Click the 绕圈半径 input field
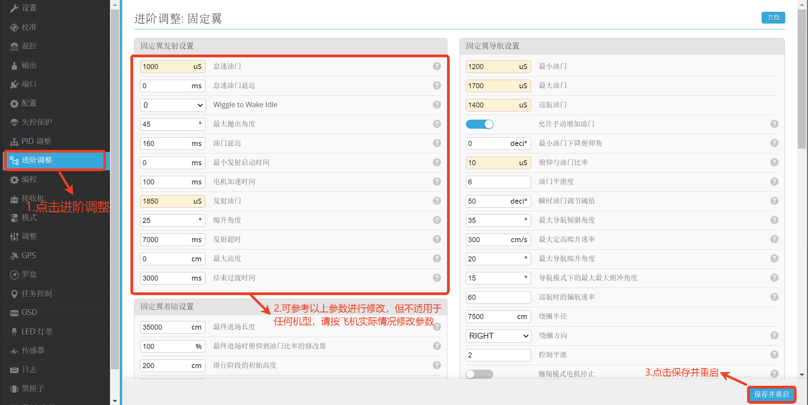This screenshot has height=405, width=808. point(498,317)
